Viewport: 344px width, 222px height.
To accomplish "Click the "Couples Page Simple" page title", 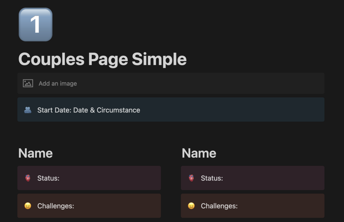I will (x=102, y=59).
